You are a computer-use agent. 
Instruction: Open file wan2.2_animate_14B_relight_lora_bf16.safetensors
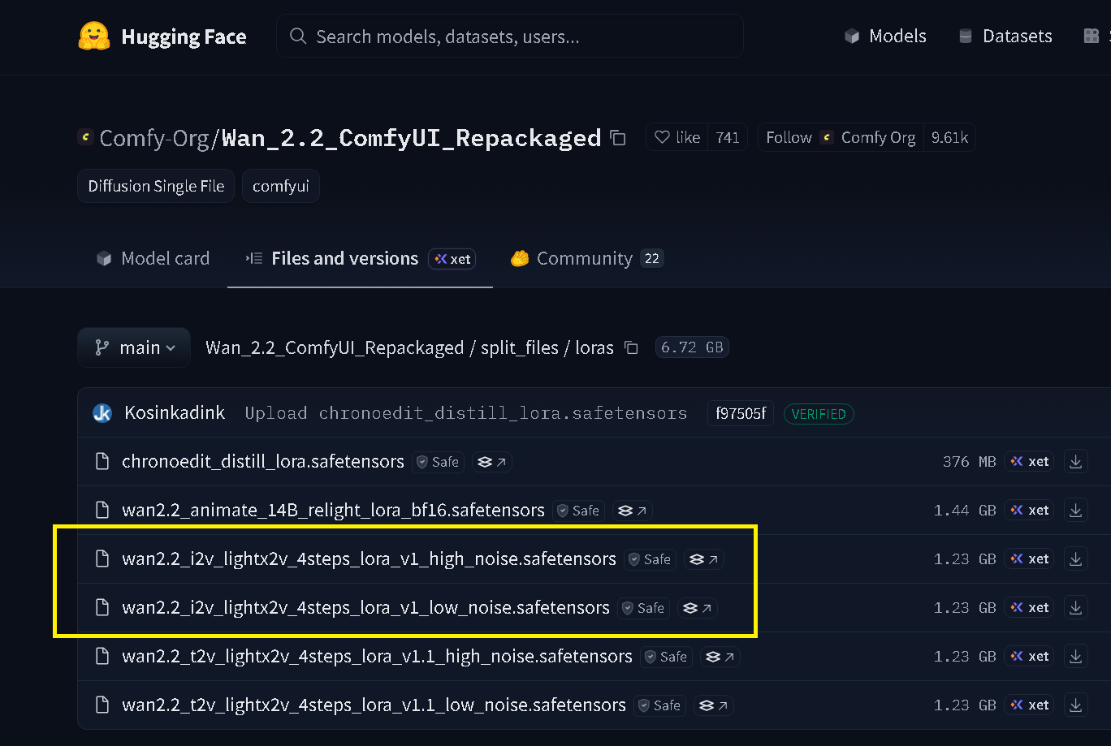(333, 510)
